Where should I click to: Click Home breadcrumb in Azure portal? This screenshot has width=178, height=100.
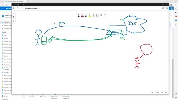(x=4, y=12)
